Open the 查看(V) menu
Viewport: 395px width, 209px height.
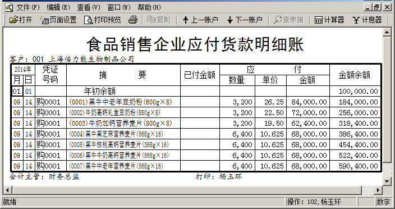(x=89, y=7)
